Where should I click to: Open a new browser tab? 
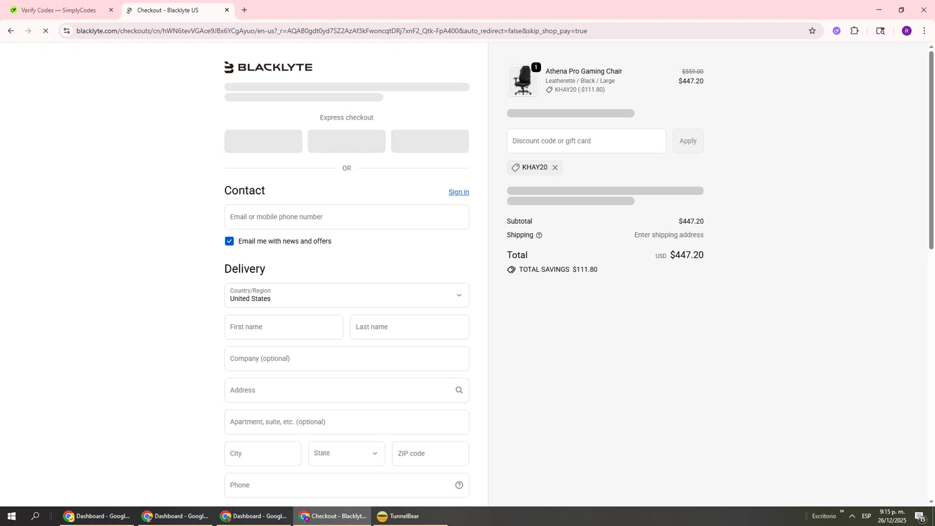(x=244, y=10)
